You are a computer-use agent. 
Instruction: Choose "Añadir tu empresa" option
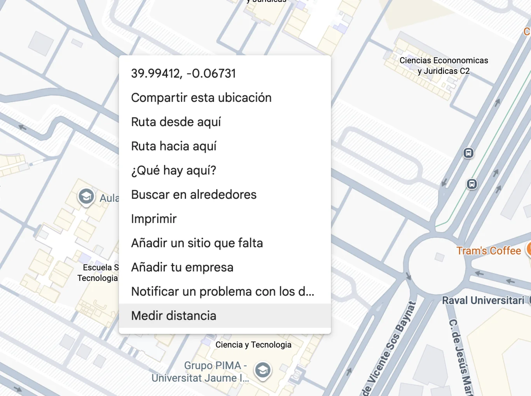(182, 267)
